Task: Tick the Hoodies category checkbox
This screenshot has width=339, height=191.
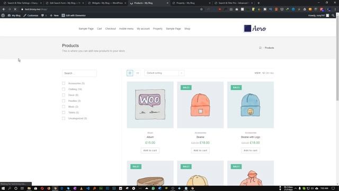Action: pyautogui.click(x=64, y=101)
